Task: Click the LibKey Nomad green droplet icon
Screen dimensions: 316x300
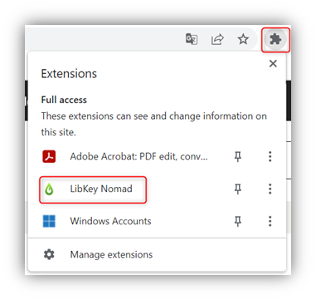Action: 49,189
